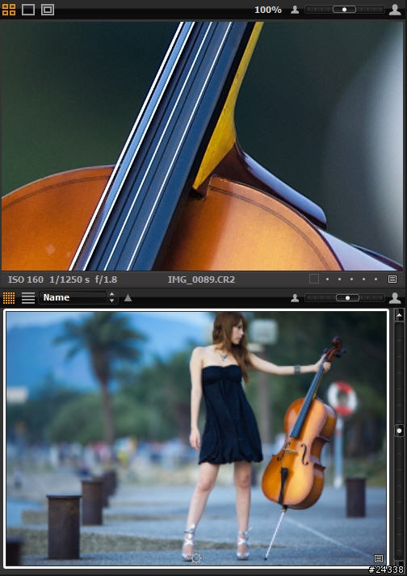Viewport: 407px width, 576px height.
Task: Click the IMG_0089.CR2 file name
Action: [201, 280]
